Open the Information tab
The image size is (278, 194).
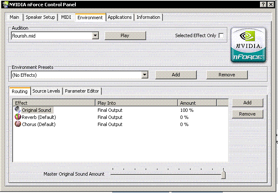(148, 17)
